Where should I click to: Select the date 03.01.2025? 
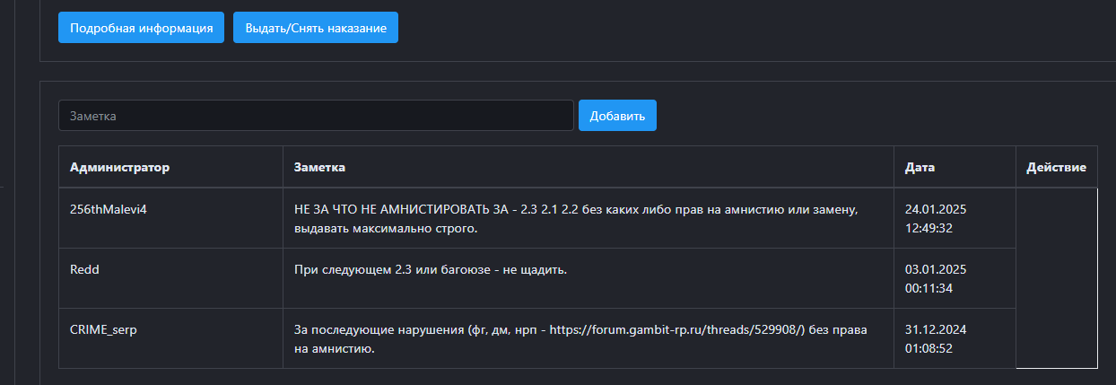click(936, 269)
